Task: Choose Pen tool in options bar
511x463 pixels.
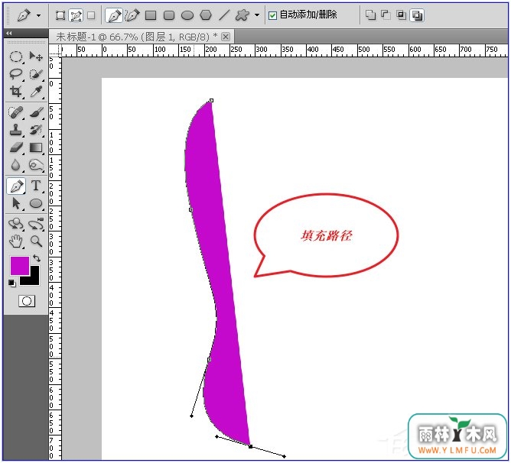Action: pyautogui.click(x=114, y=15)
